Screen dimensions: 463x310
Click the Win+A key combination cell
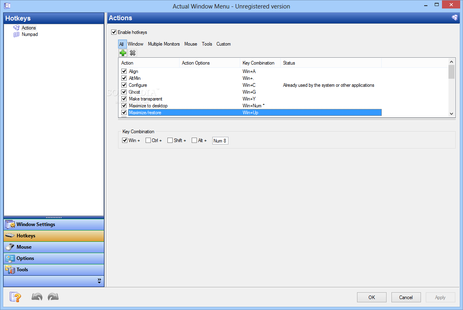click(x=249, y=71)
